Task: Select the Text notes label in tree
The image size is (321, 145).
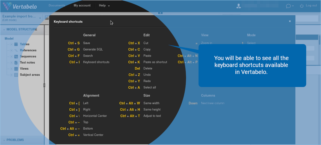Action: point(28,63)
